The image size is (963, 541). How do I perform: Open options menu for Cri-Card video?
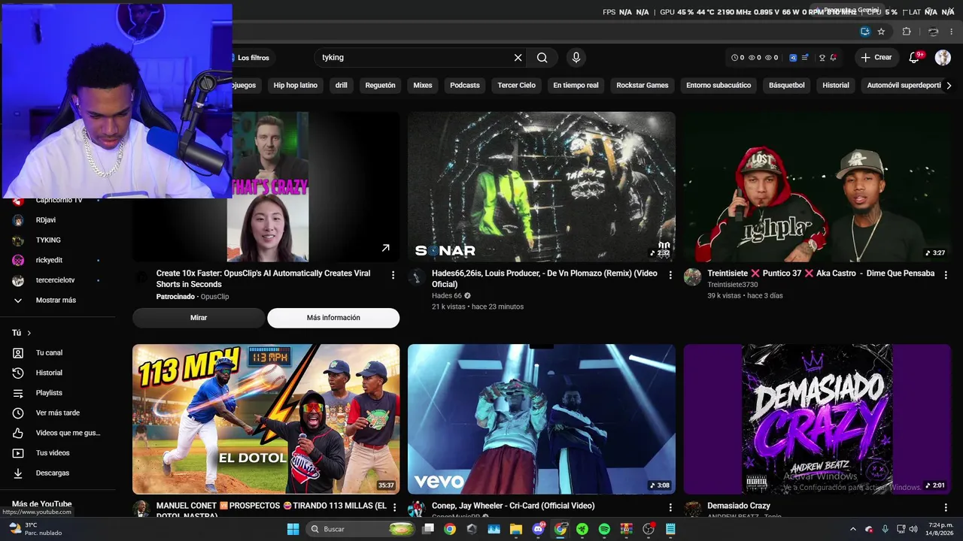tap(670, 508)
